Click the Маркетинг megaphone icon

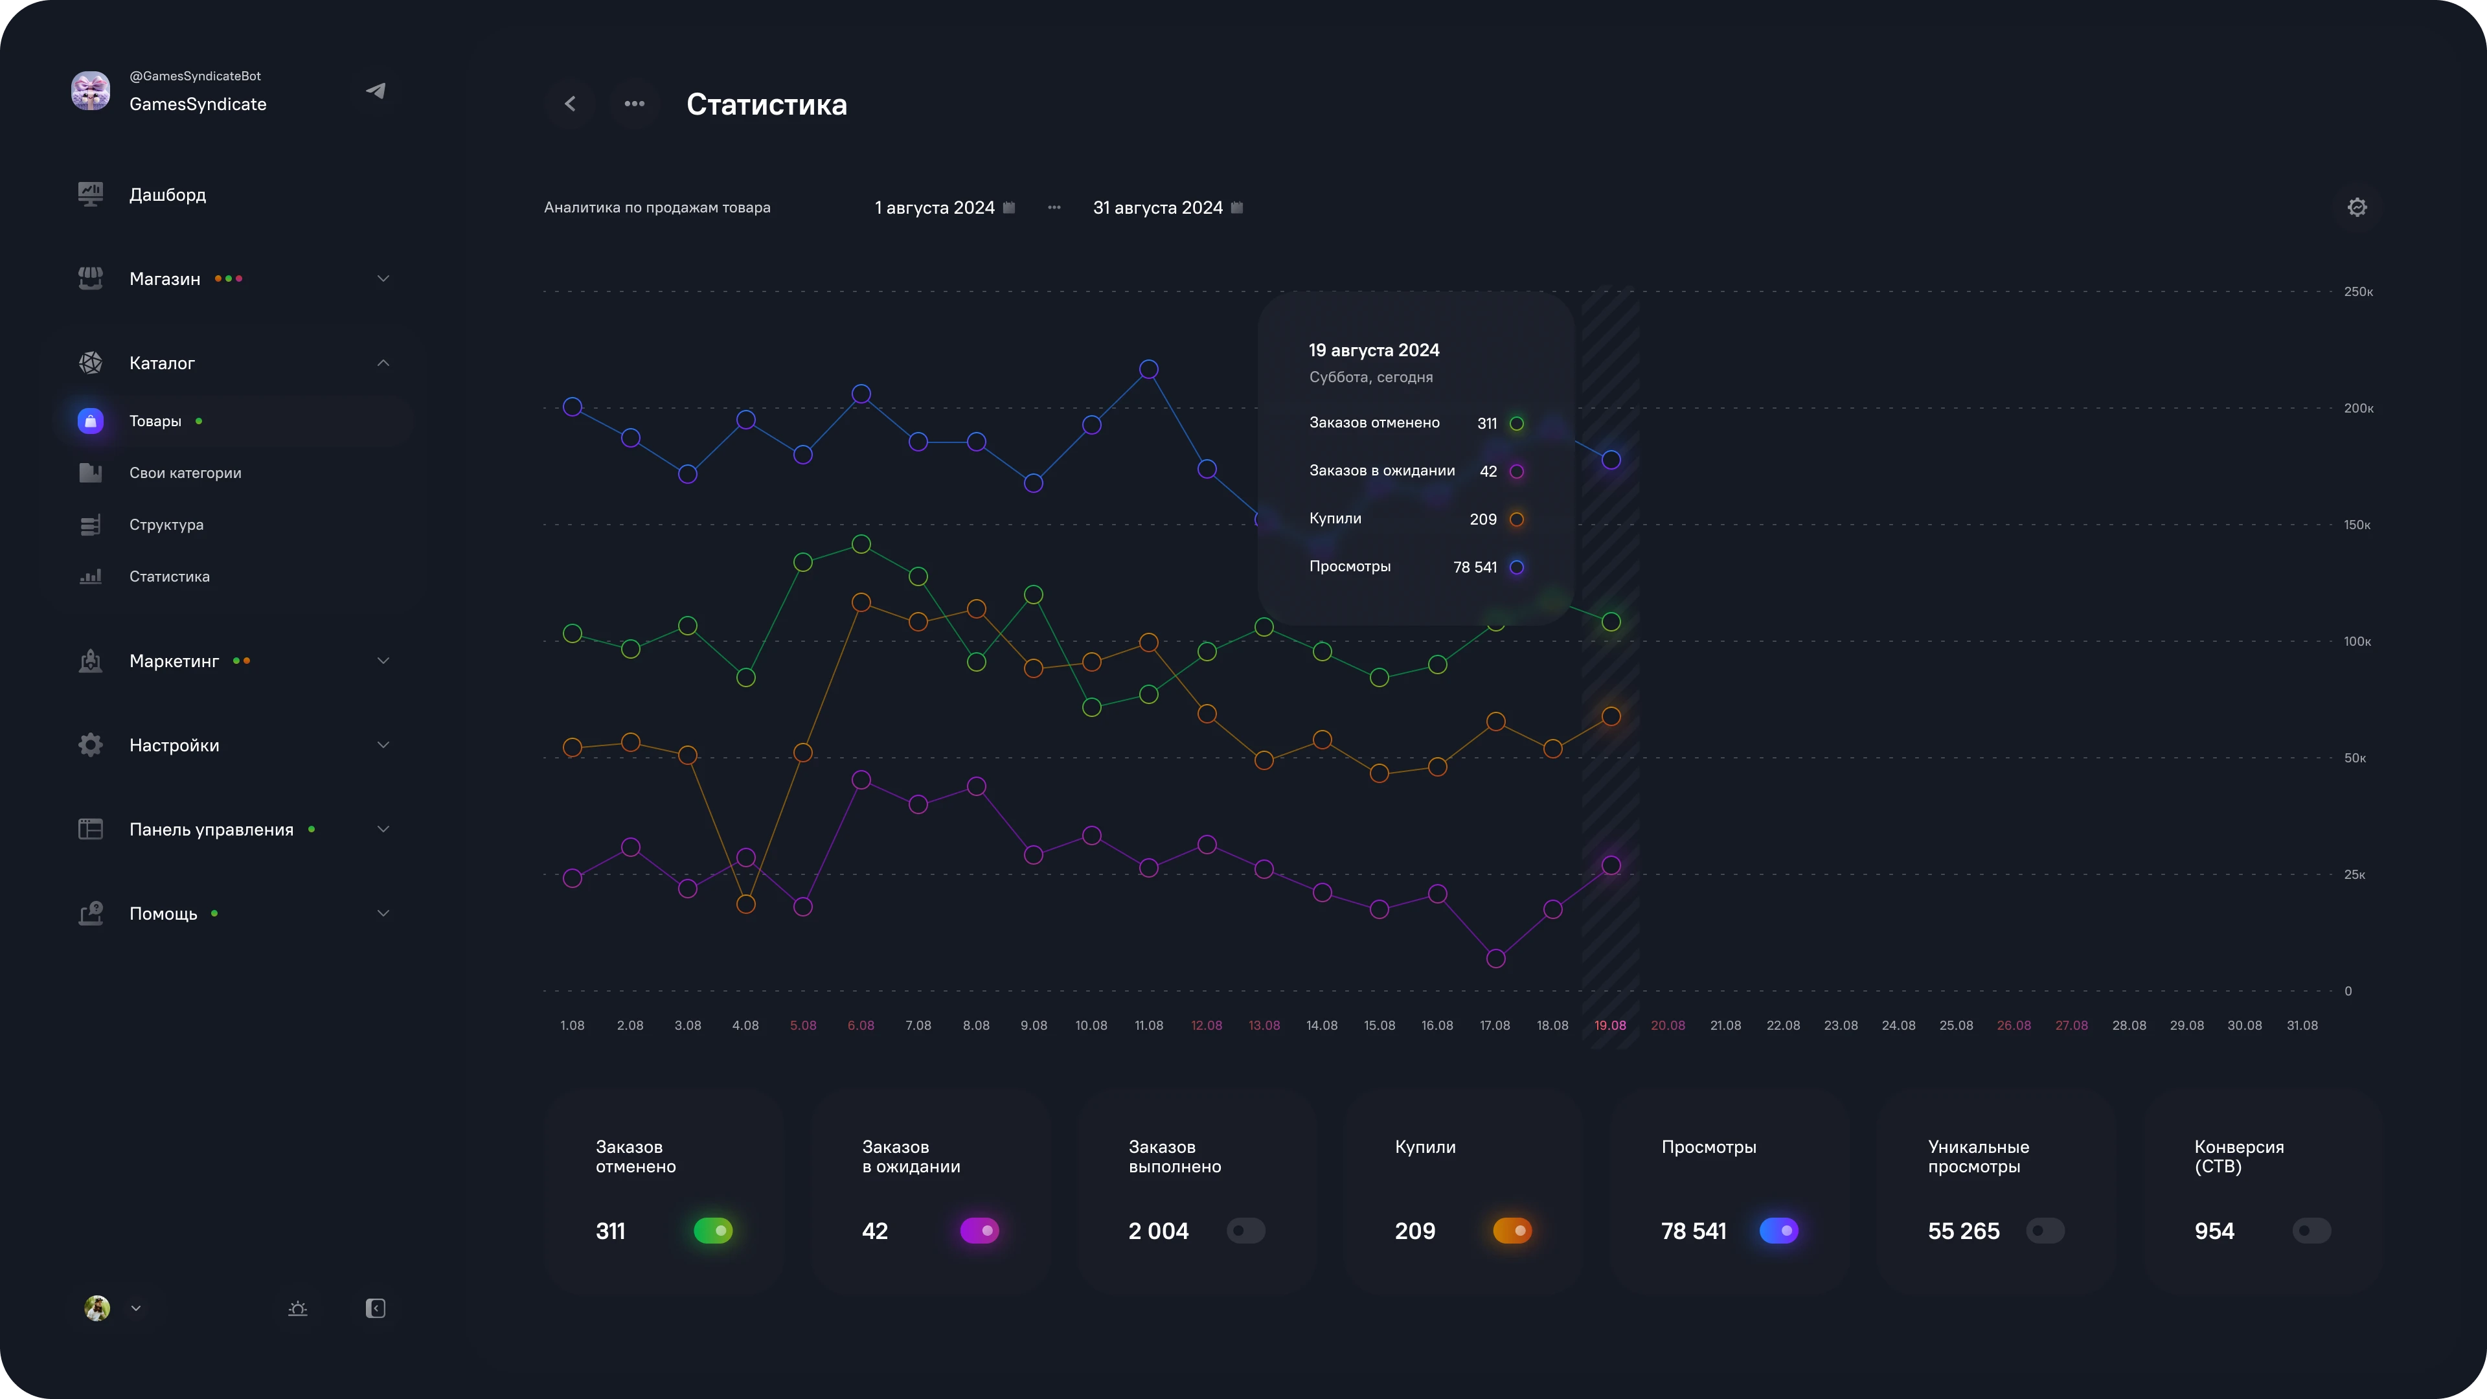pos(91,661)
